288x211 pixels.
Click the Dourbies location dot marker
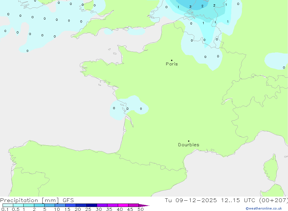[x=189, y=141]
